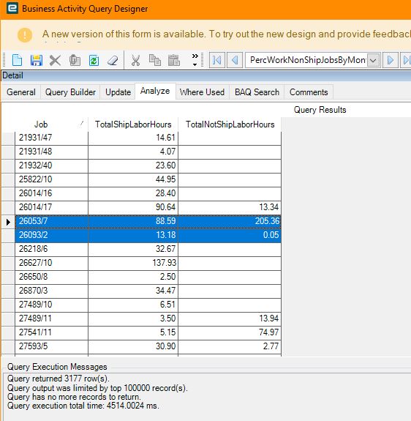Screen dimensions: 411x421
Task: Switch to the Query Builder tab
Action: (70, 92)
